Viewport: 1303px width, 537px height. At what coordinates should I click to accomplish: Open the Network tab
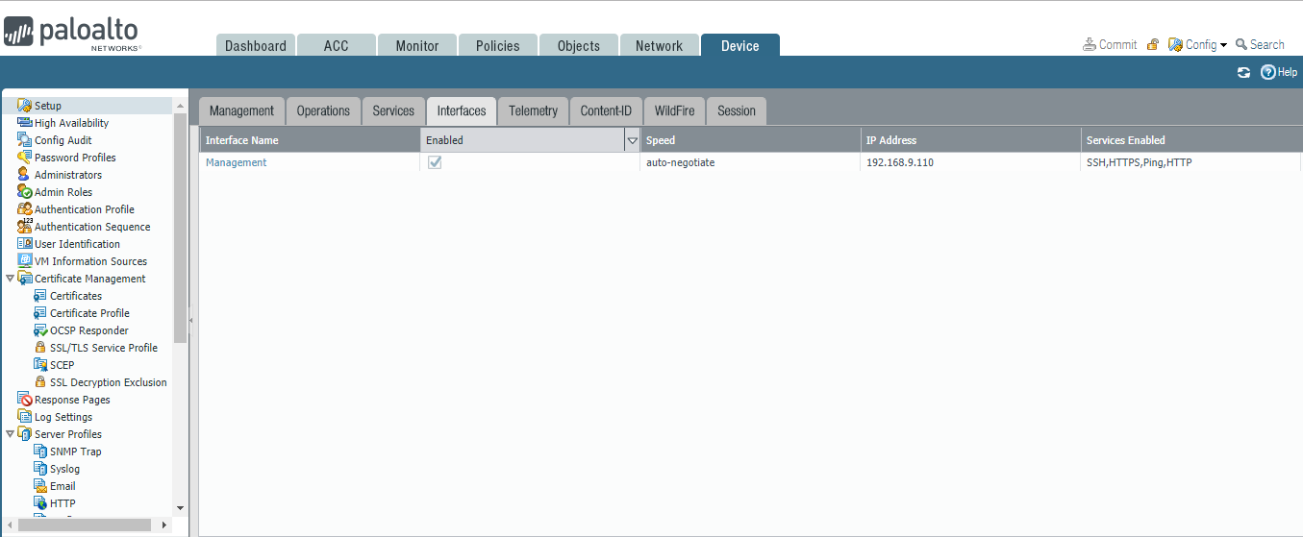click(x=660, y=45)
